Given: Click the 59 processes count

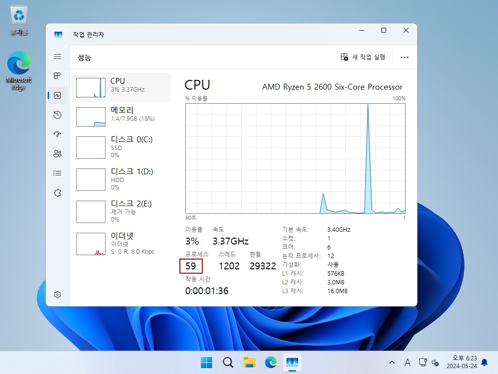Looking at the screenshot, I should [x=191, y=266].
